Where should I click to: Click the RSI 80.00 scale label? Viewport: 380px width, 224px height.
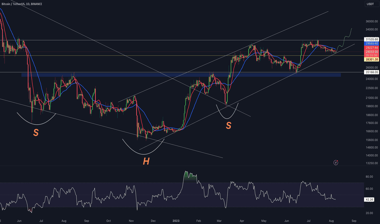(x=369, y=177)
